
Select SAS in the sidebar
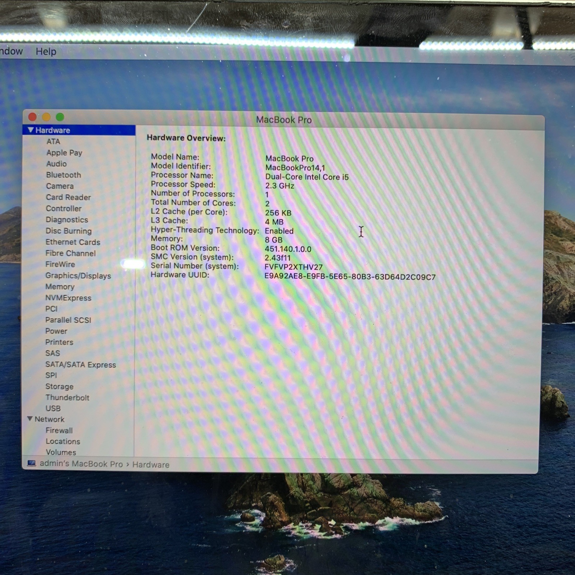[x=52, y=353]
